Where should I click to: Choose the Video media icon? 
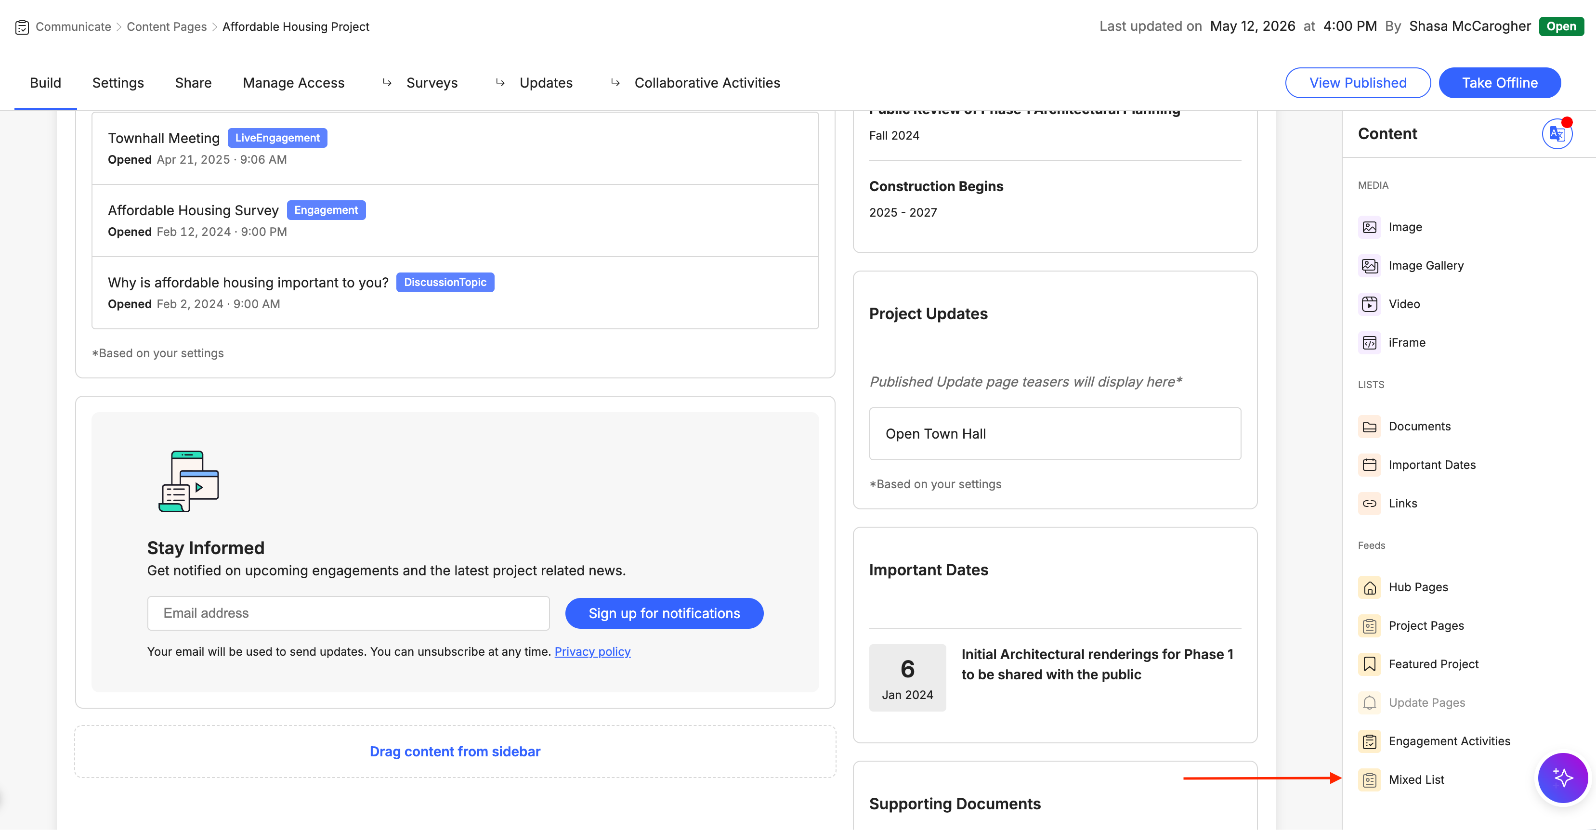coord(1369,304)
